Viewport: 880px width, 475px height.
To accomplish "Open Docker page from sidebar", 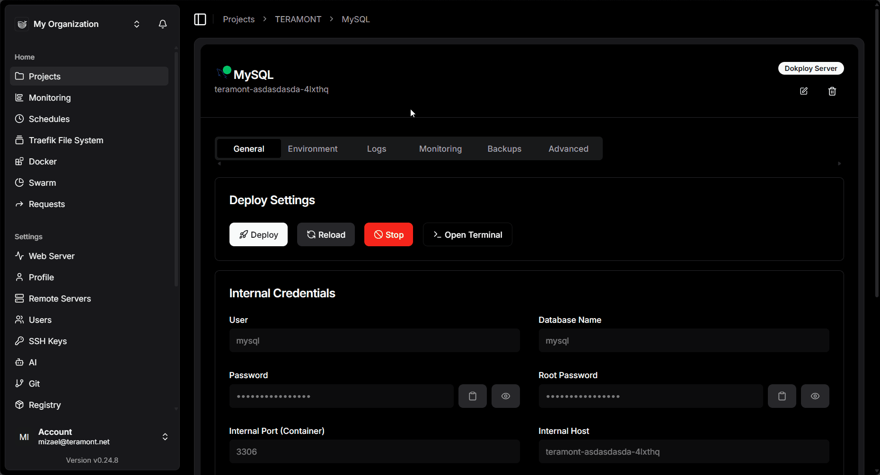I will click(89, 161).
